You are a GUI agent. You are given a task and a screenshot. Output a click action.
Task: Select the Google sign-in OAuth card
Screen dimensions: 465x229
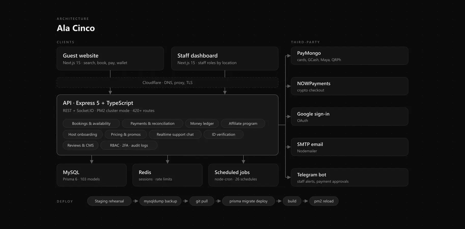[350, 117]
